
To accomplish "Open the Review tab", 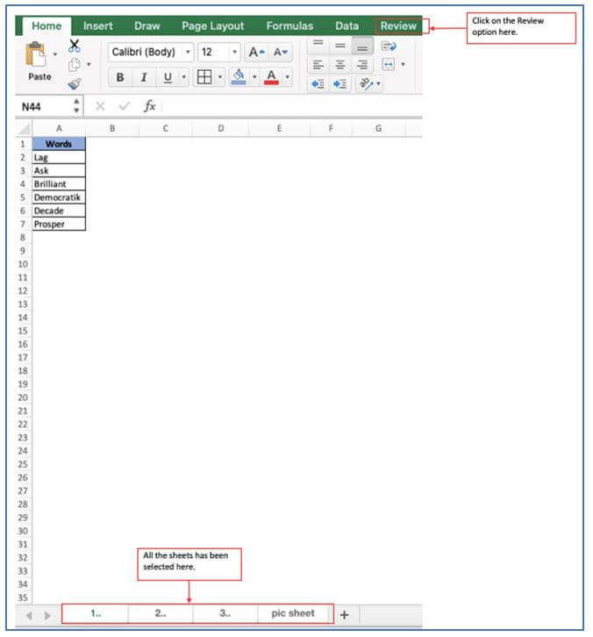I will (398, 26).
